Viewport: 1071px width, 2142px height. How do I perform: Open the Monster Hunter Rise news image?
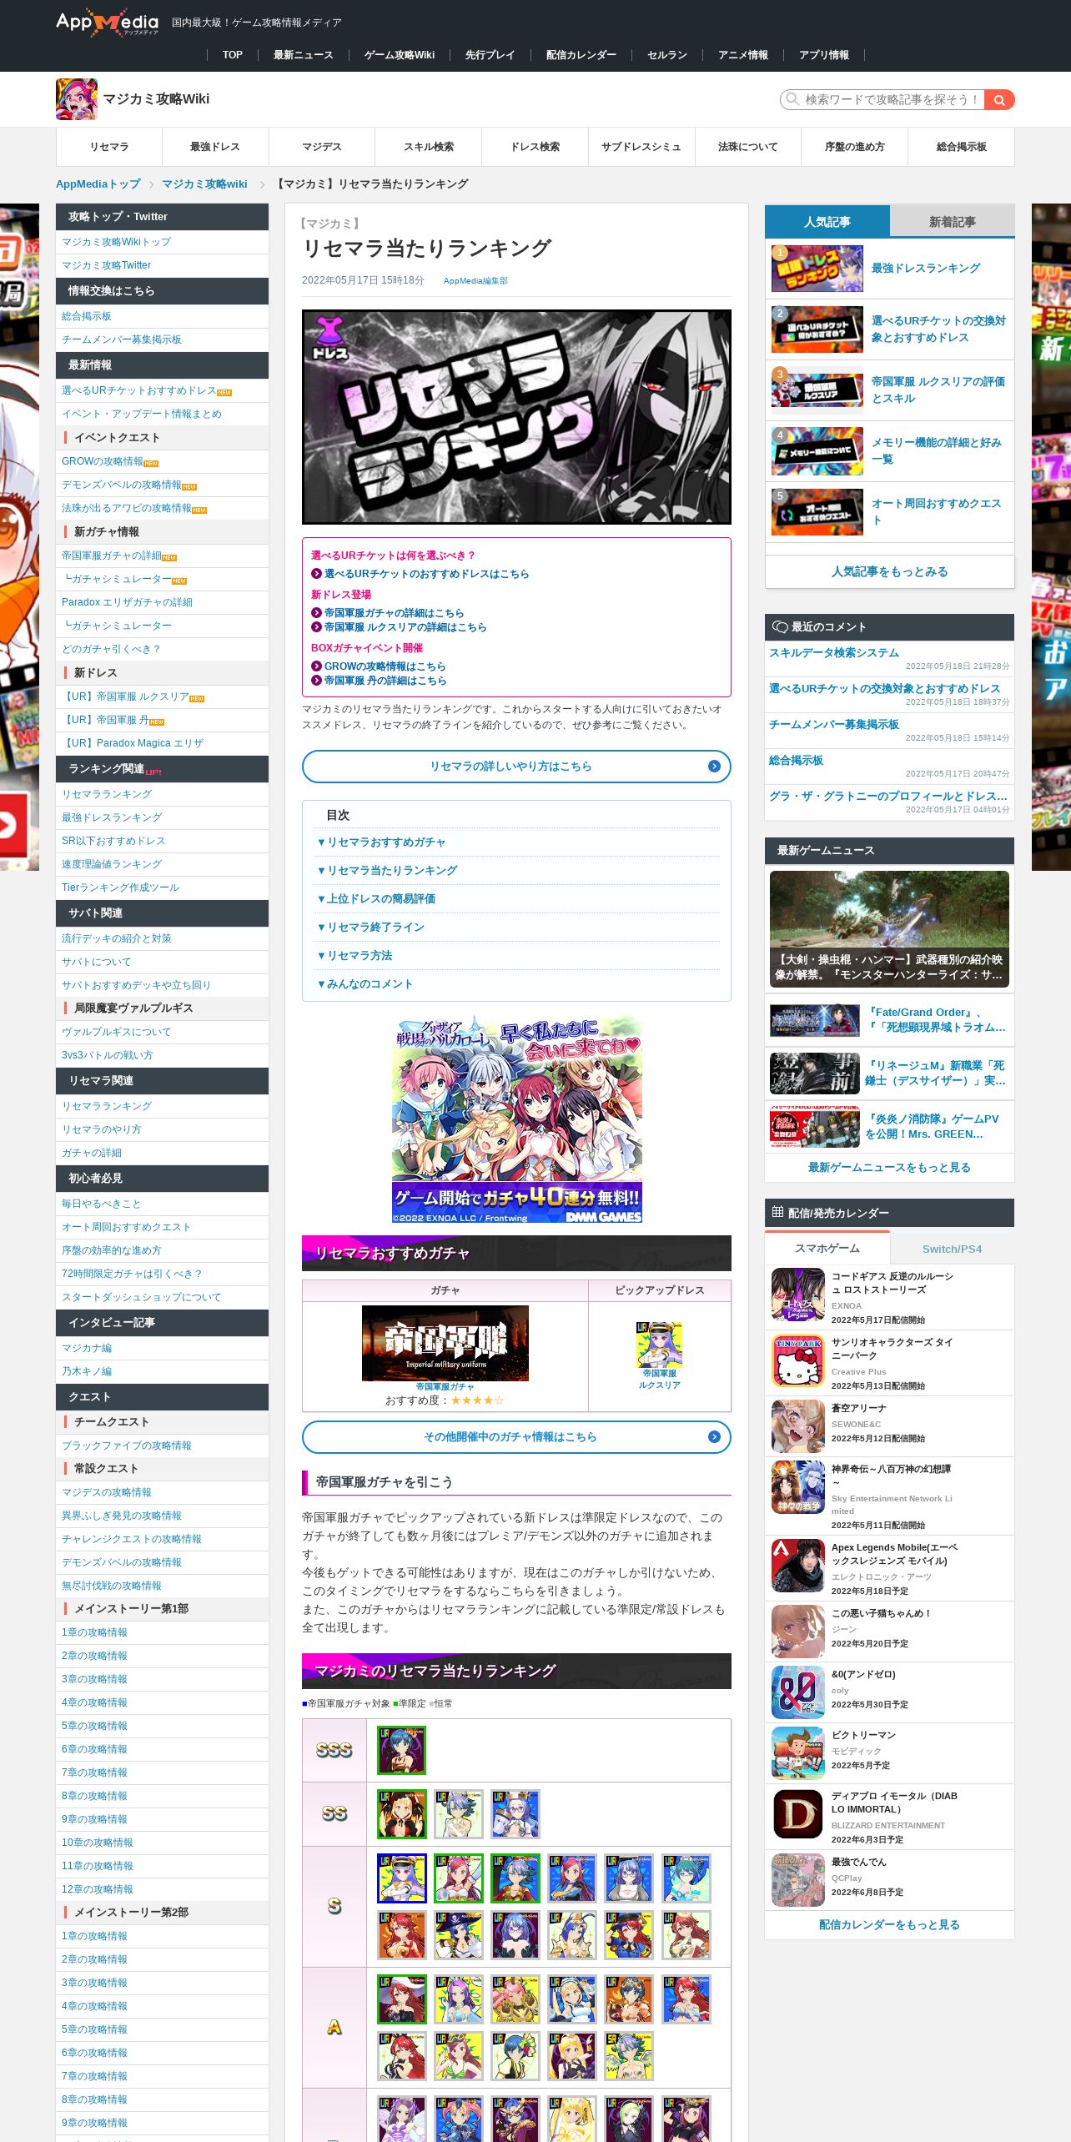pyautogui.click(x=889, y=929)
